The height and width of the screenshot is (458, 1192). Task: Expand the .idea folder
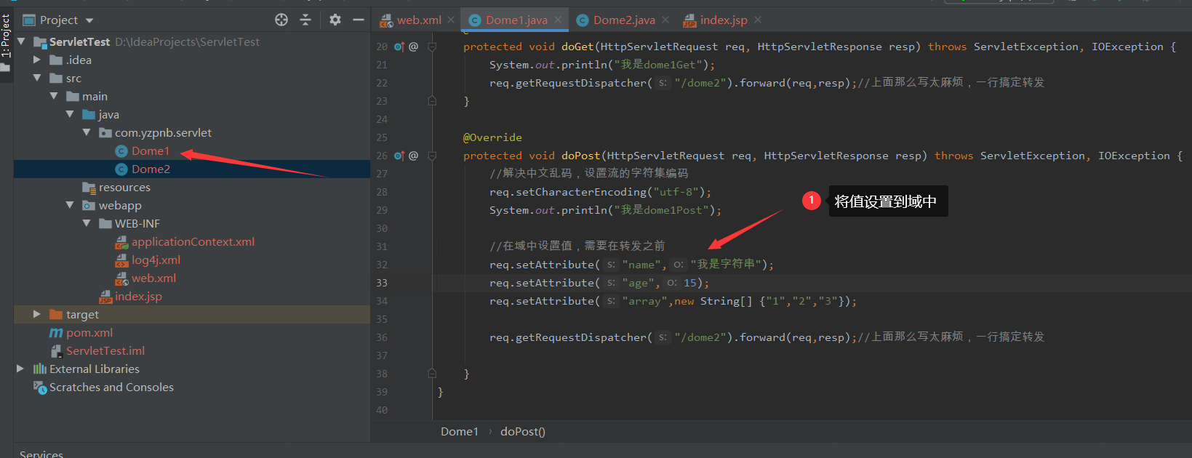coord(37,60)
